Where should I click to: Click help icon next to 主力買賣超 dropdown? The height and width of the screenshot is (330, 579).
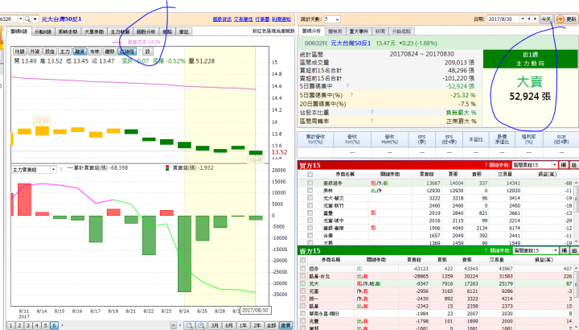(x=61, y=170)
